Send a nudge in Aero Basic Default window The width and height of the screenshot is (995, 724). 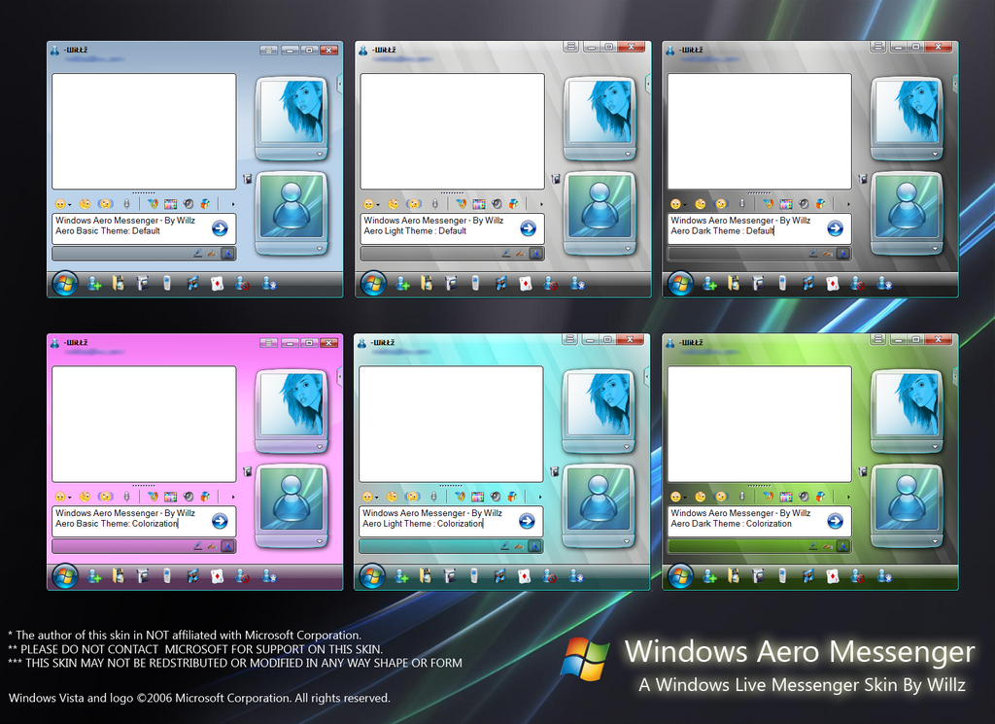coord(105,204)
